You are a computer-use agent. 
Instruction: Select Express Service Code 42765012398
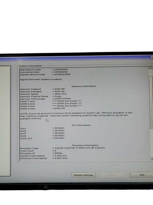62,74
